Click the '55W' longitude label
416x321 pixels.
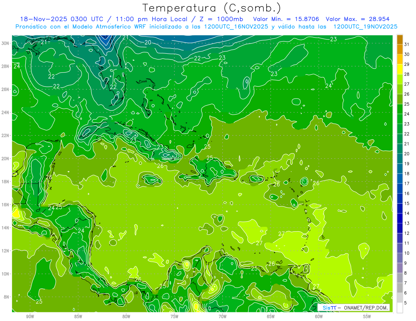point(367,316)
